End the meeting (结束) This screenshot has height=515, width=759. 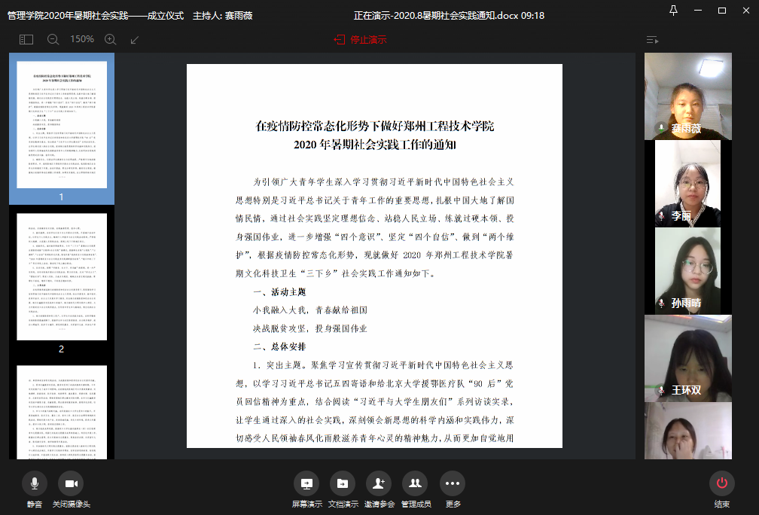[721, 483]
